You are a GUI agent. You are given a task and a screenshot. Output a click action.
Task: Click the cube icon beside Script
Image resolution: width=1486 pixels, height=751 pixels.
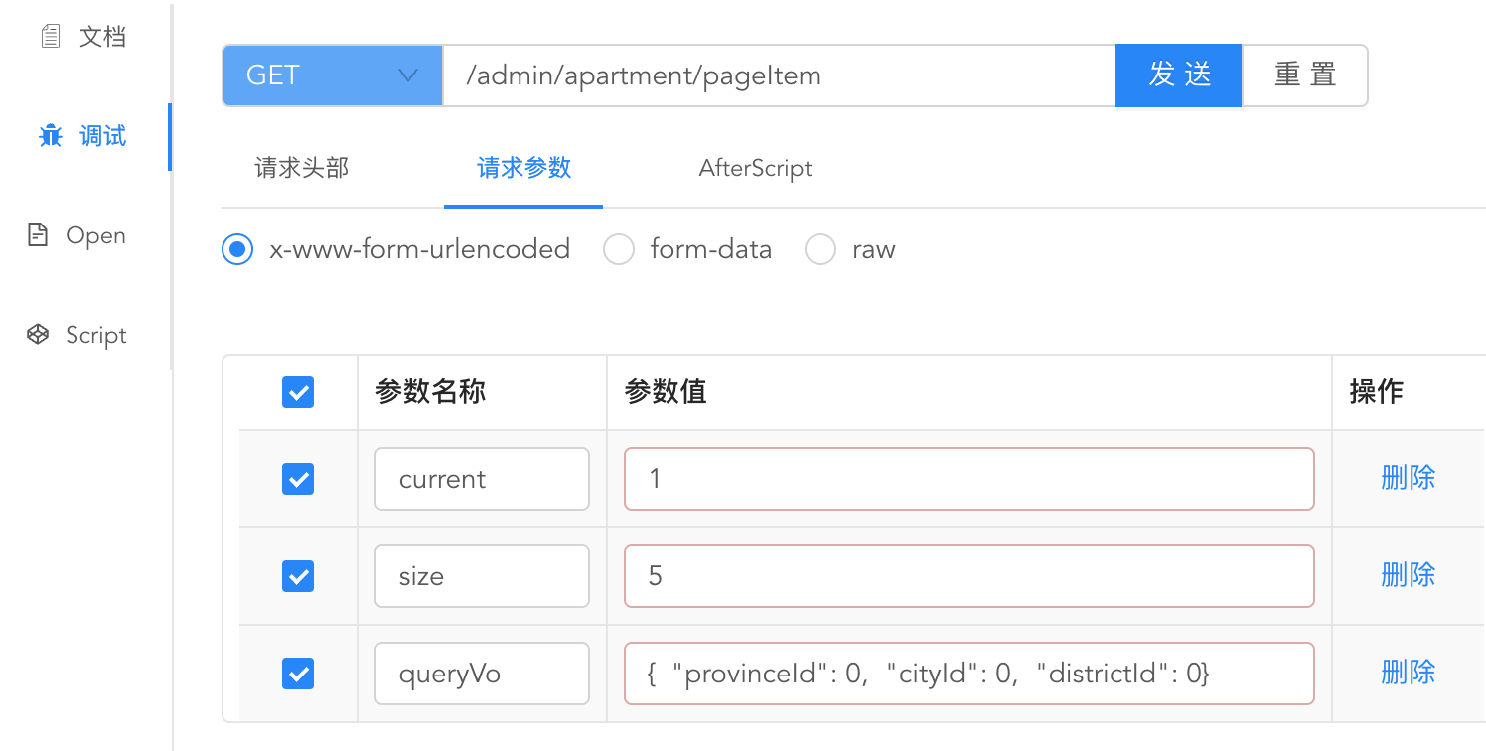(x=38, y=335)
